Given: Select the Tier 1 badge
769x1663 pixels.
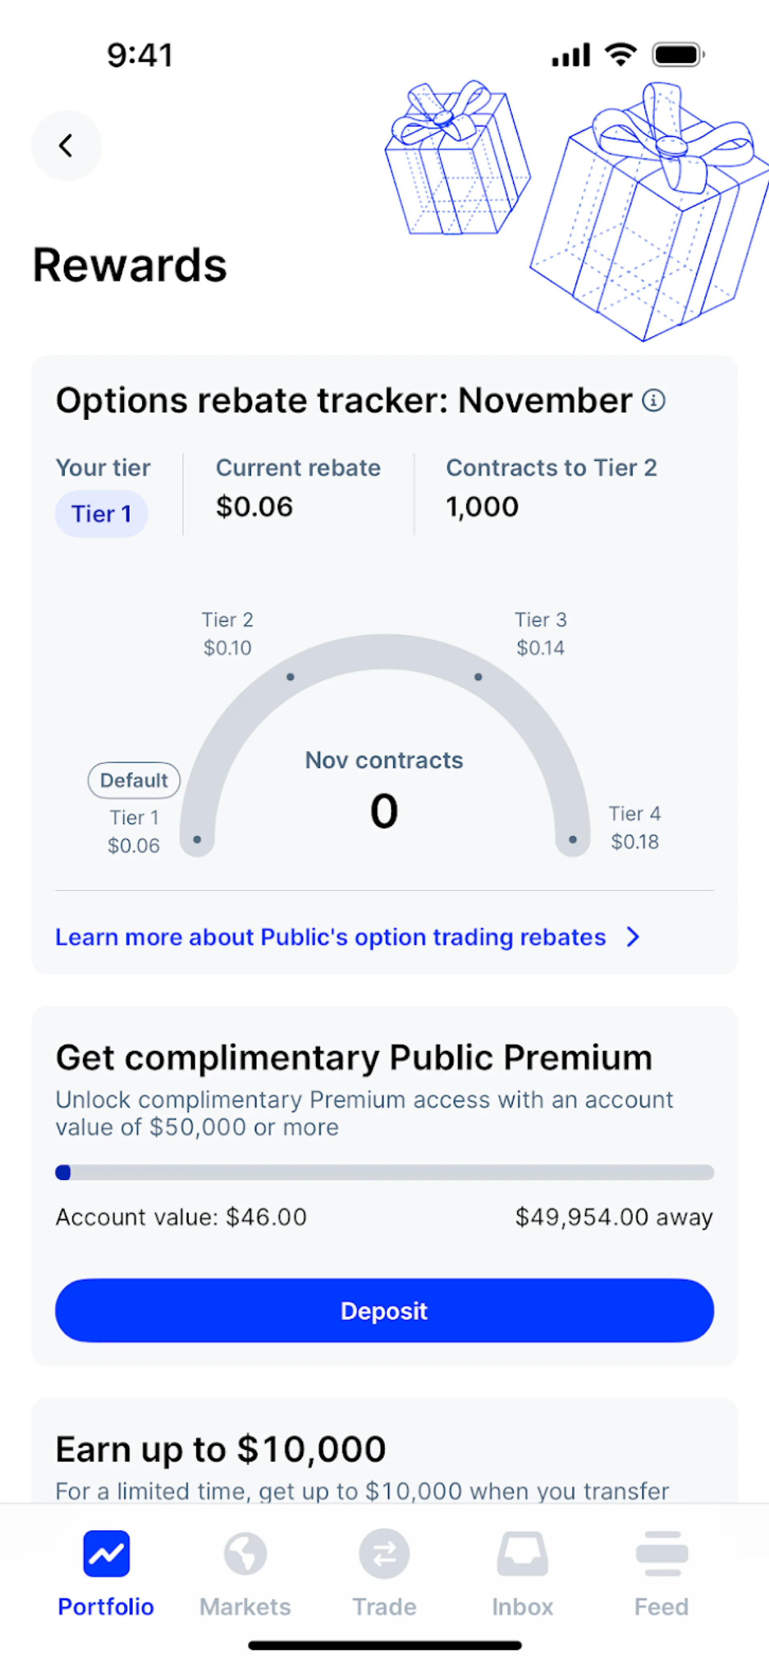Looking at the screenshot, I should tap(101, 514).
